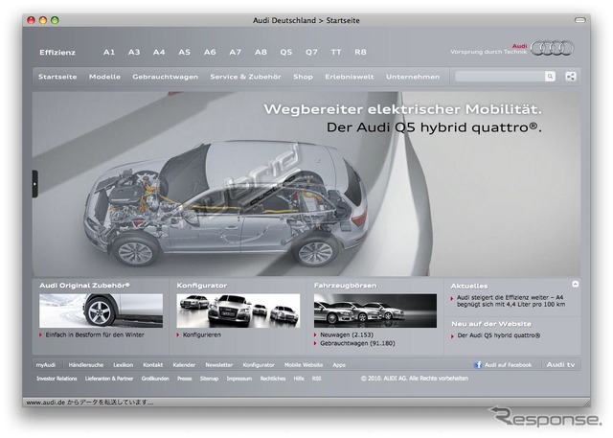613x438 pixels.
Task: Select the A3 model tab
Action: tap(134, 52)
